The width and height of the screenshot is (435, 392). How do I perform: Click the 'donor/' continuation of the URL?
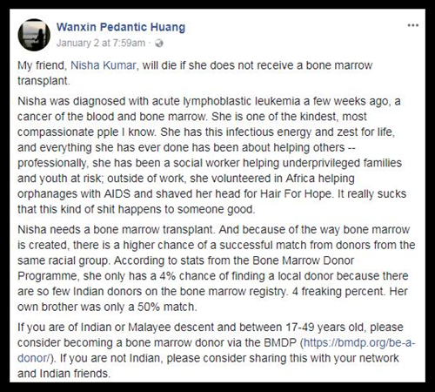coord(34,358)
